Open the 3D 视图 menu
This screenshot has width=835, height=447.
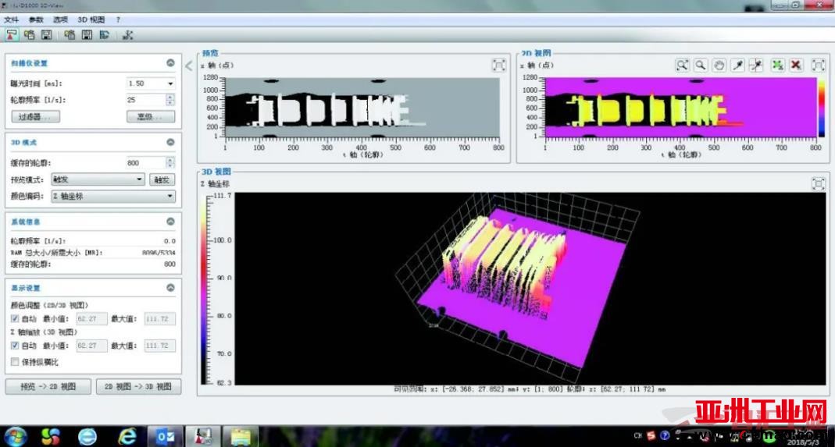(91, 20)
